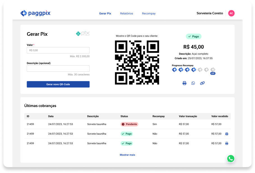Click the Recompay diamond marked Off
The width and height of the screenshot is (255, 173).
click(x=213, y=70)
